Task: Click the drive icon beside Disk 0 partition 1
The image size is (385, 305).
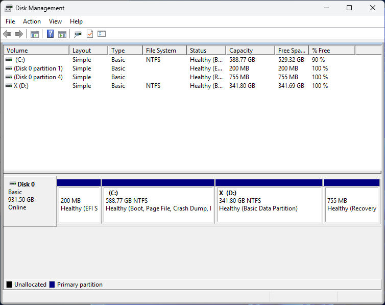Action: (9, 68)
